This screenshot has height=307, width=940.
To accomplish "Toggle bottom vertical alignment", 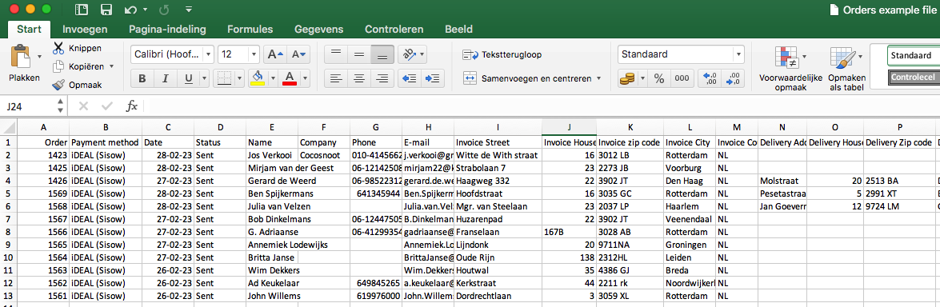I will click(x=382, y=54).
